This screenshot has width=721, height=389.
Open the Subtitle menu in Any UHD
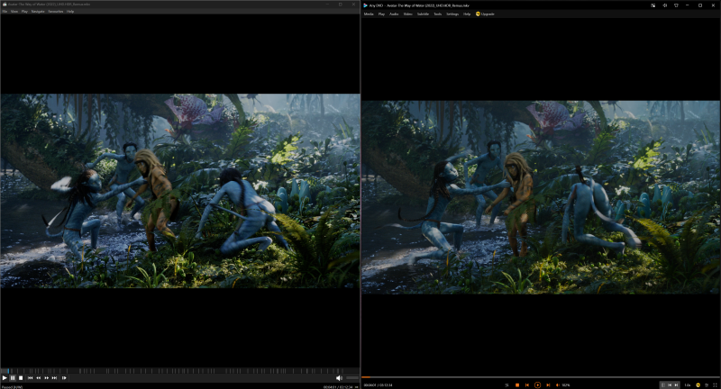pos(423,14)
